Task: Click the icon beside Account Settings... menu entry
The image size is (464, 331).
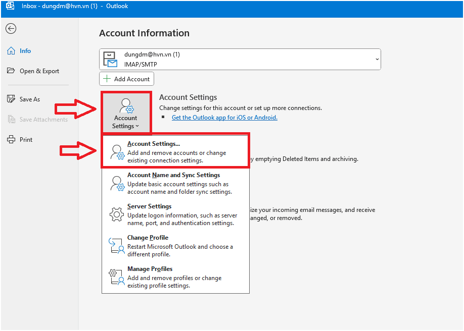Action: coord(117,152)
